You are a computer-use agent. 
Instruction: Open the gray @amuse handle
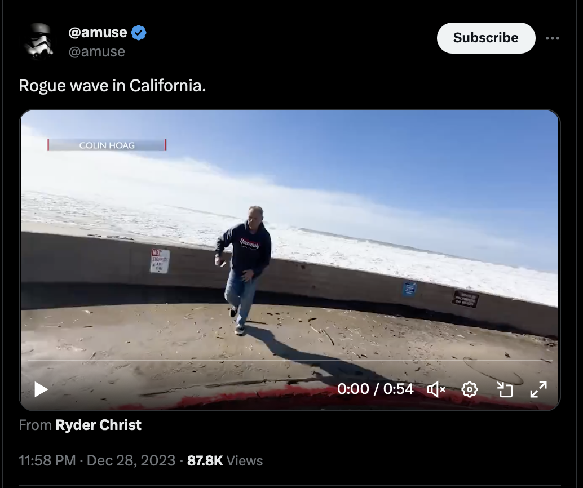(x=96, y=51)
